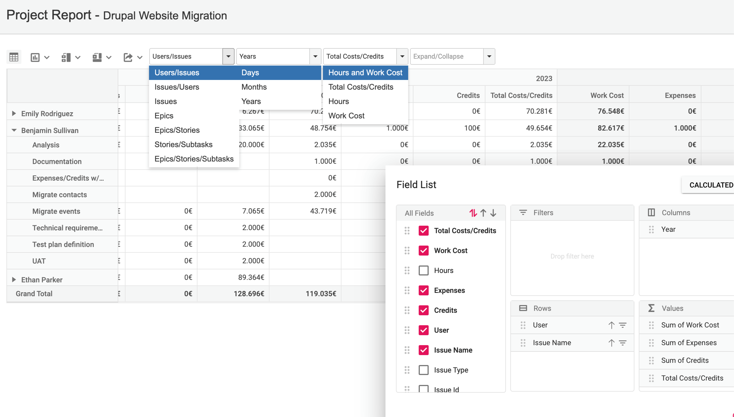Image resolution: width=734 pixels, height=417 pixels.
Task: Choose Months in the period list
Action: (254, 87)
